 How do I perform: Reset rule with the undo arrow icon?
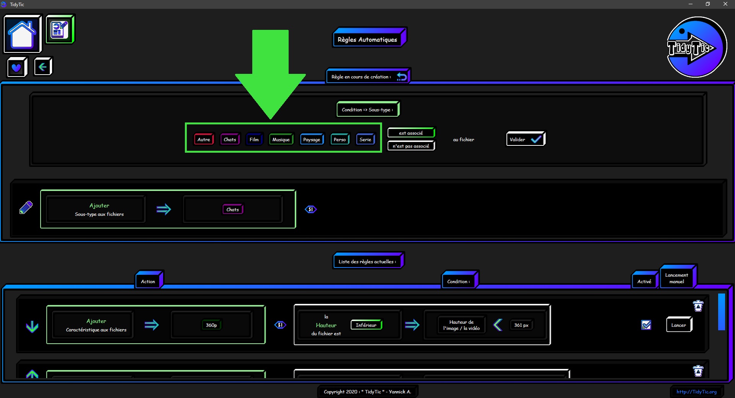coord(402,77)
